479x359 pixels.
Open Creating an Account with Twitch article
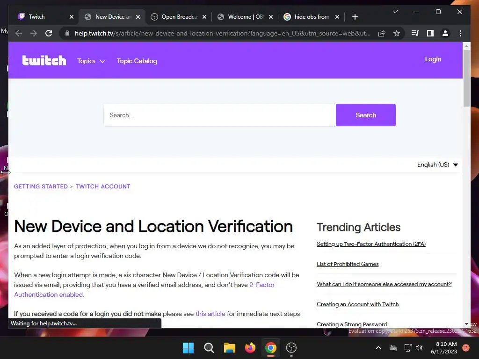(x=358, y=304)
